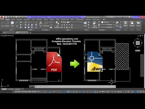Click the Hatch tool in Draw panel
This screenshot has width=145, height=109.
tap(21, 27)
